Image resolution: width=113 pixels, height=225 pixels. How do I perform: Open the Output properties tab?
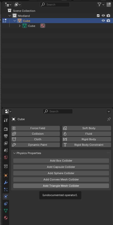[x=6, y=136]
